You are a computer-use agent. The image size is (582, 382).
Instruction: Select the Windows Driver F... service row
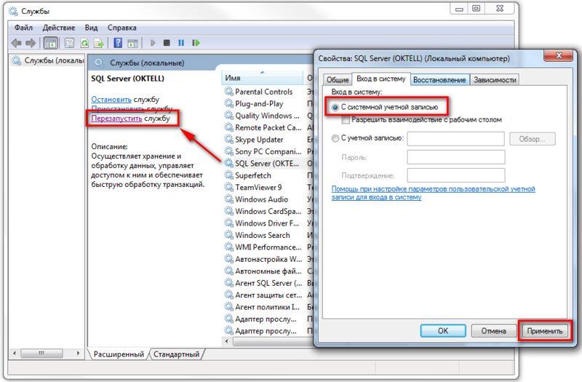click(268, 223)
